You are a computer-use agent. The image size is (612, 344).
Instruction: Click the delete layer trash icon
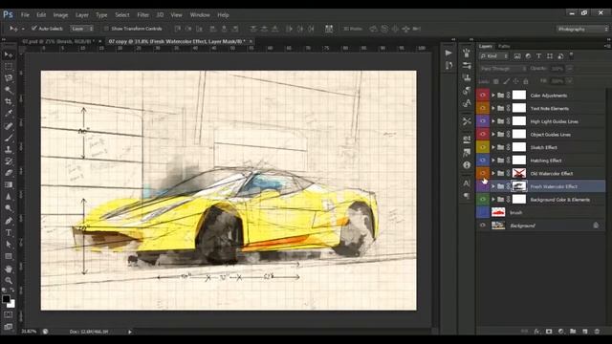(x=597, y=332)
